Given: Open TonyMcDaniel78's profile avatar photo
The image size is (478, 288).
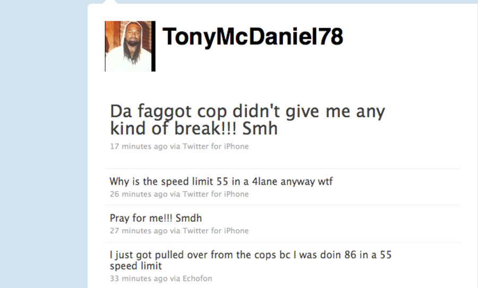Looking at the screenshot, I should point(129,46).
